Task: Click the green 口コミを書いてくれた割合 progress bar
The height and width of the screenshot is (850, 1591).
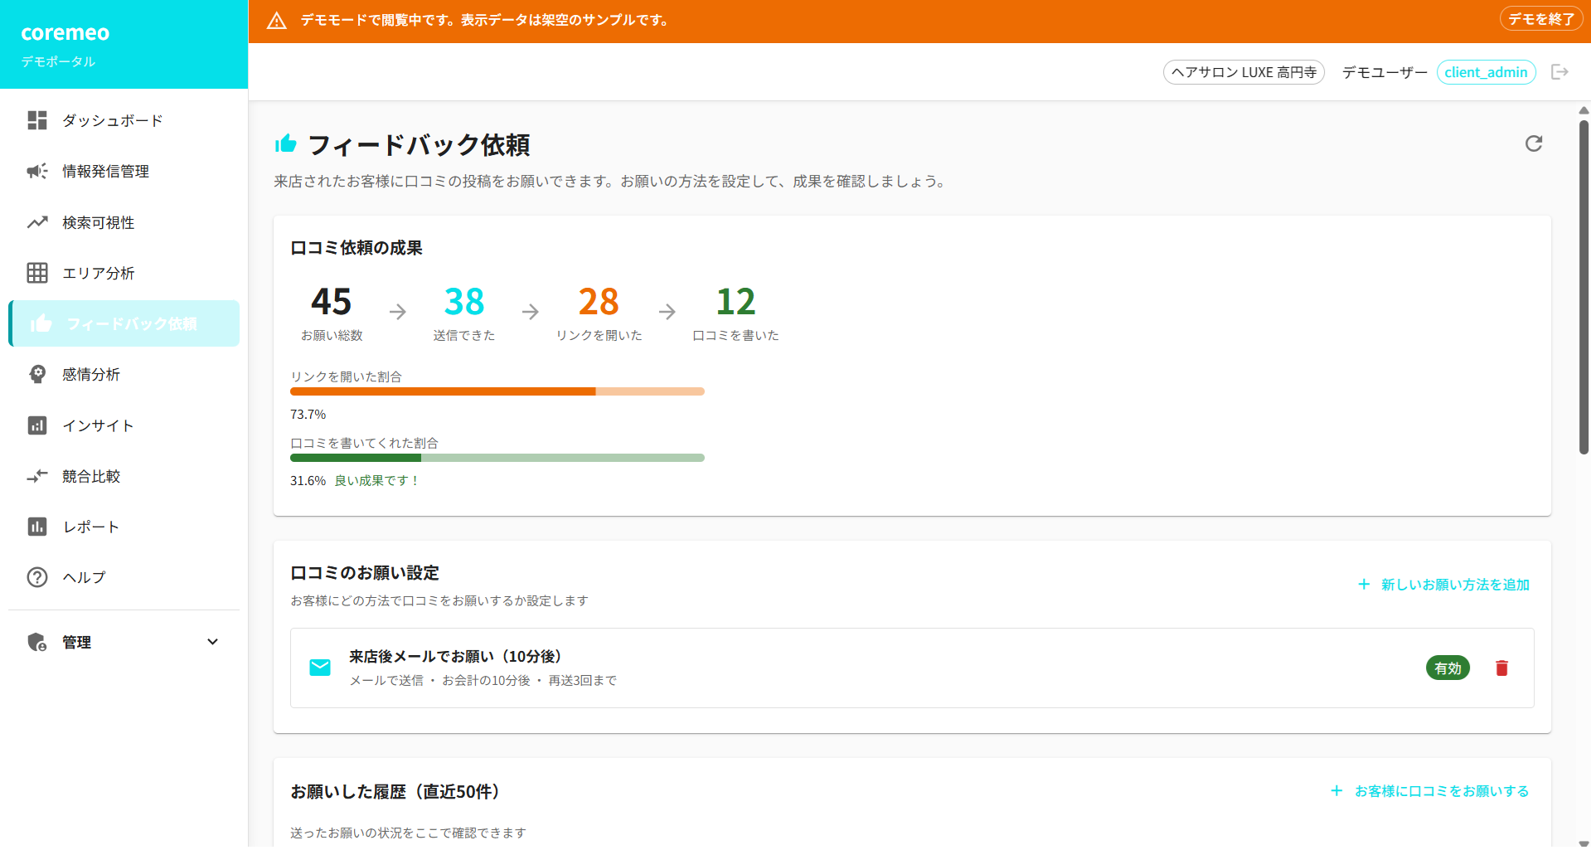Action: [x=497, y=458]
